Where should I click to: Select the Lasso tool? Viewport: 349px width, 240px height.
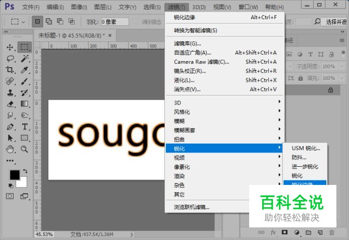[10, 59]
